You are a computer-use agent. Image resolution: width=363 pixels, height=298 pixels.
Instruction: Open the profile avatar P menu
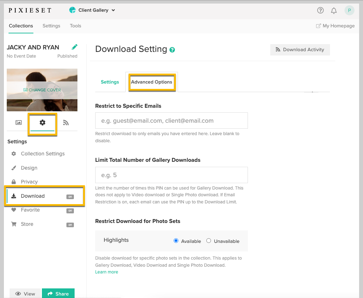click(350, 10)
